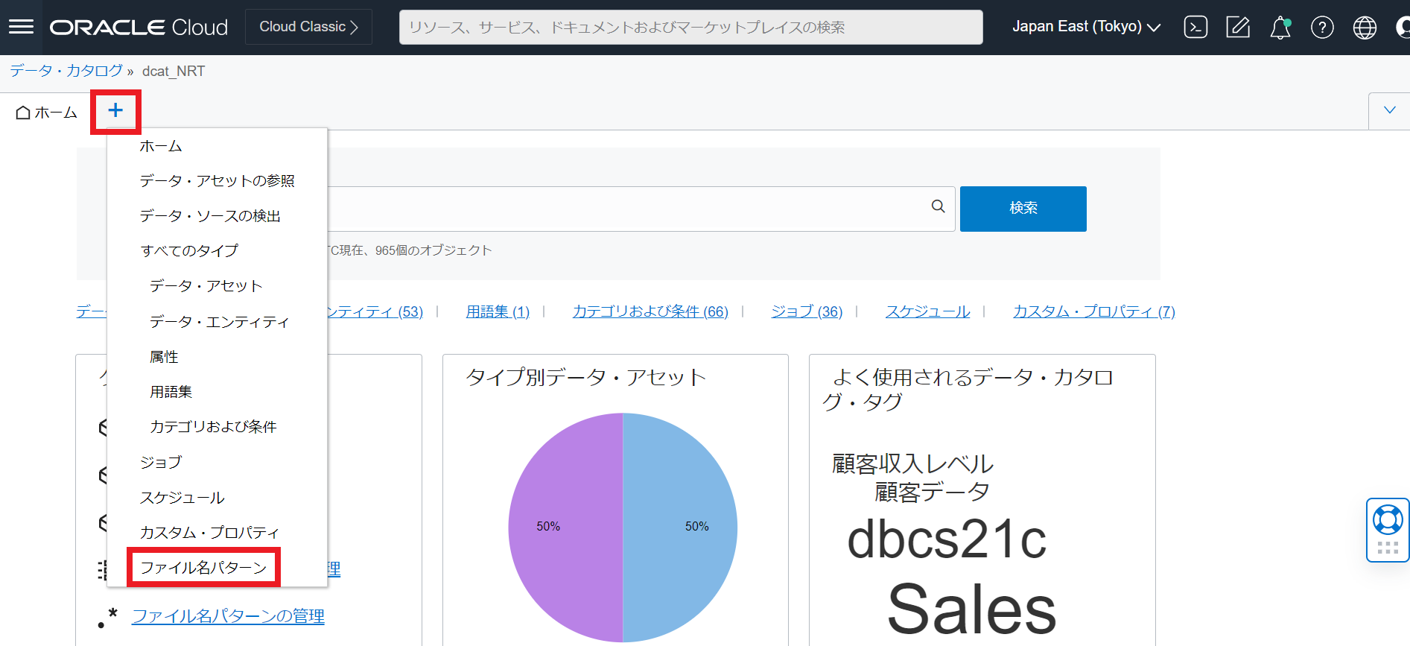Screen dimensions: 1410x646
Task: Open the Cloud Classic switcher
Action: tap(308, 27)
